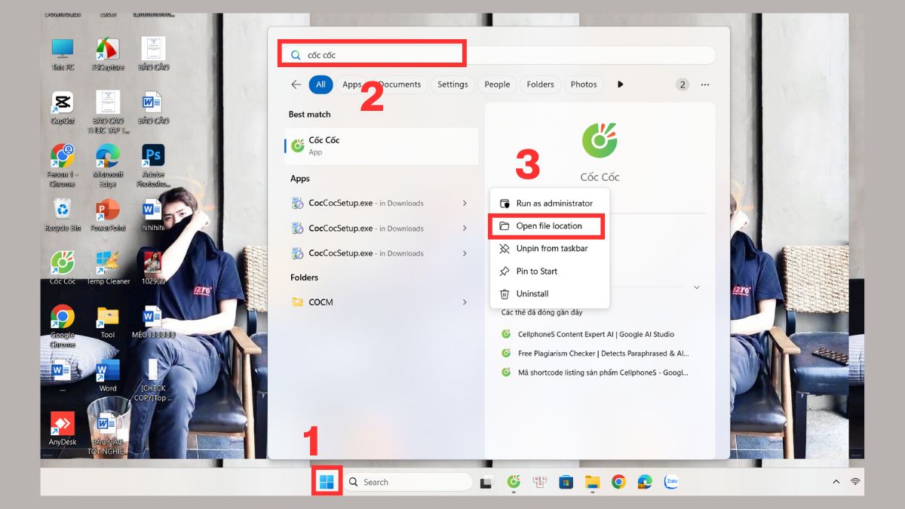Open Google Chrome taskbar icon
The width and height of the screenshot is (905, 509).
click(x=618, y=482)
